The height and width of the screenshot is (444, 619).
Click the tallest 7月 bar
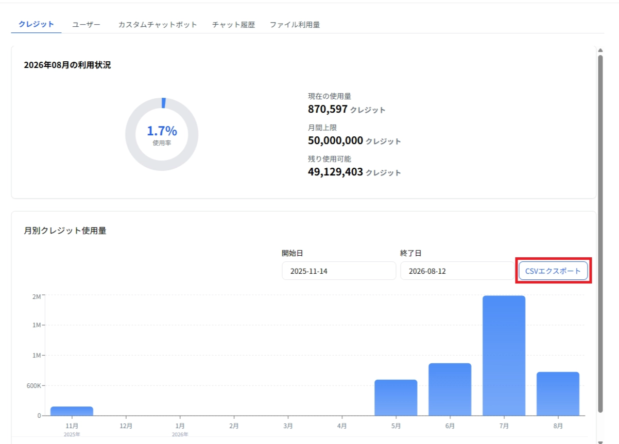[x=504, y=356]
